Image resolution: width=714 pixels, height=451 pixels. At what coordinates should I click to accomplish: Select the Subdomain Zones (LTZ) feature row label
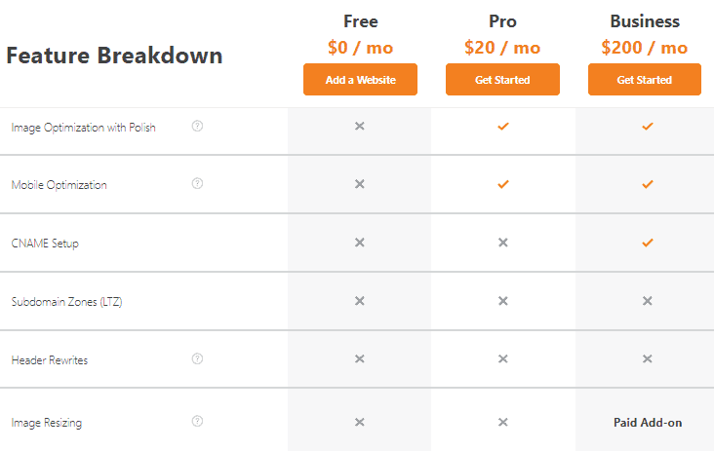point(66,302)
